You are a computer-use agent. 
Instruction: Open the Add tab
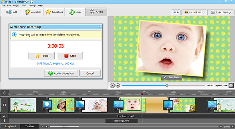coord(12,12)
